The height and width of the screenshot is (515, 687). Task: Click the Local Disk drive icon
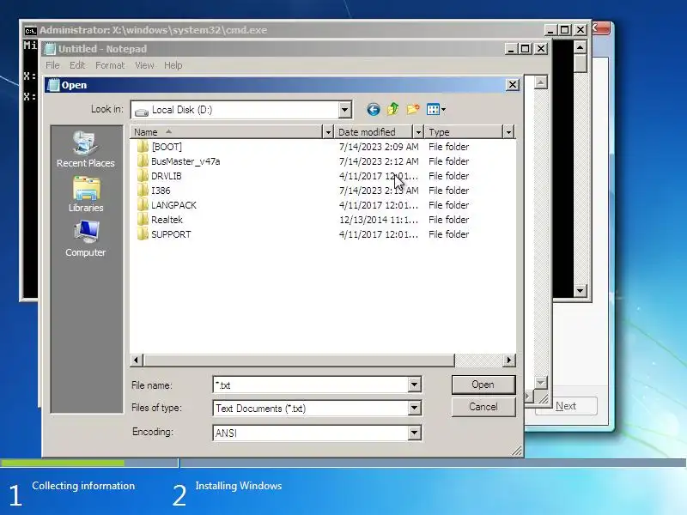(142, 112)
